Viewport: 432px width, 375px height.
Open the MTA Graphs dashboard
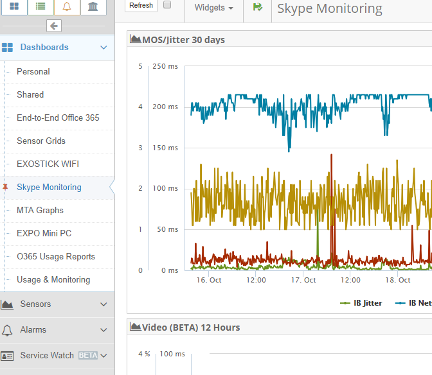(x=40, y=210)
